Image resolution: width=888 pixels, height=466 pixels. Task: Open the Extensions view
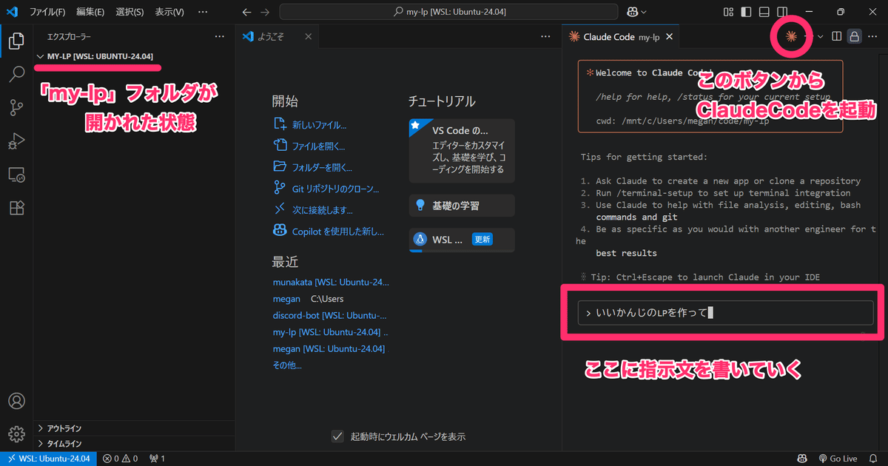(x=16, y=208)
